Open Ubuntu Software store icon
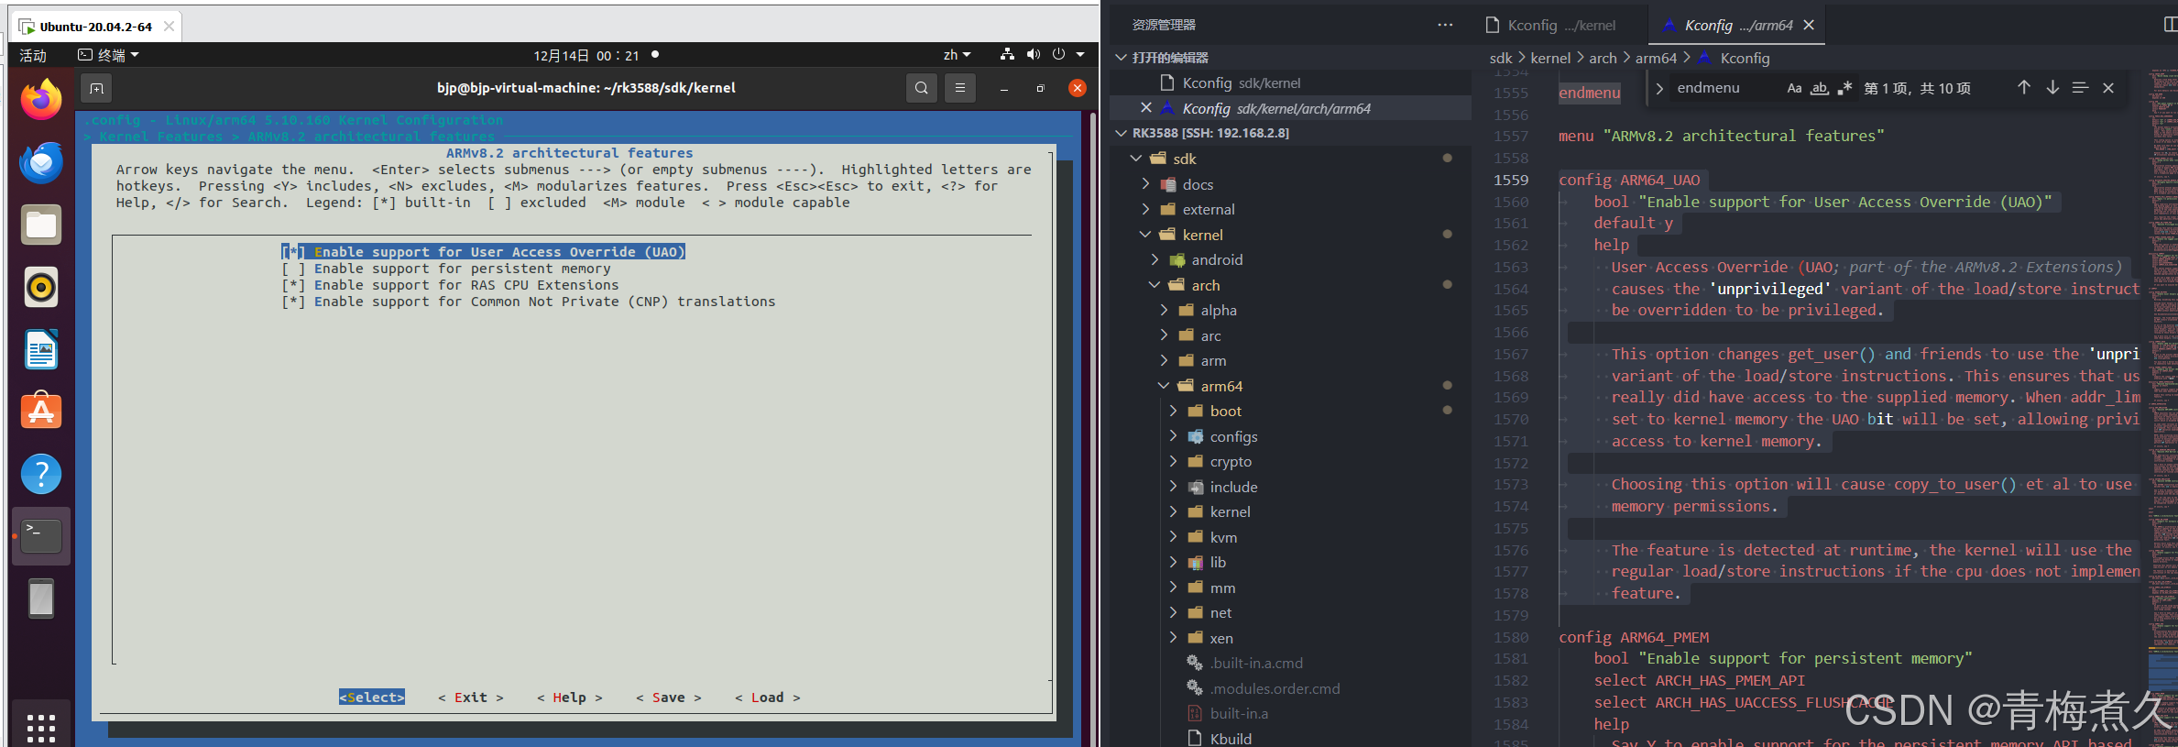The image size is (2178, 747). [41, 412]
